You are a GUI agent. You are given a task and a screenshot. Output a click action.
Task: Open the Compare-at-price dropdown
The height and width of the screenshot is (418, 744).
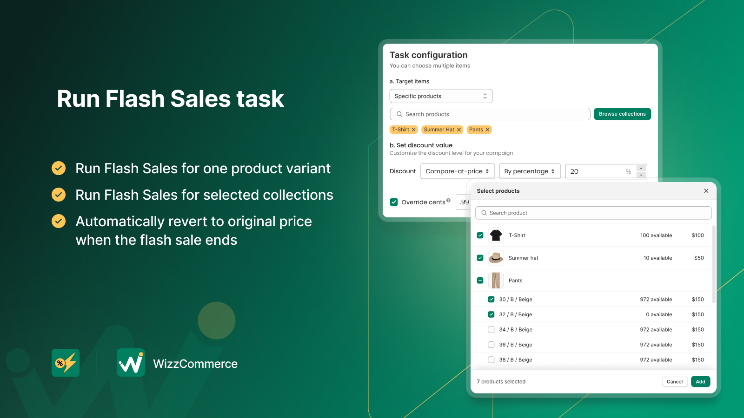tap(458, 171)
